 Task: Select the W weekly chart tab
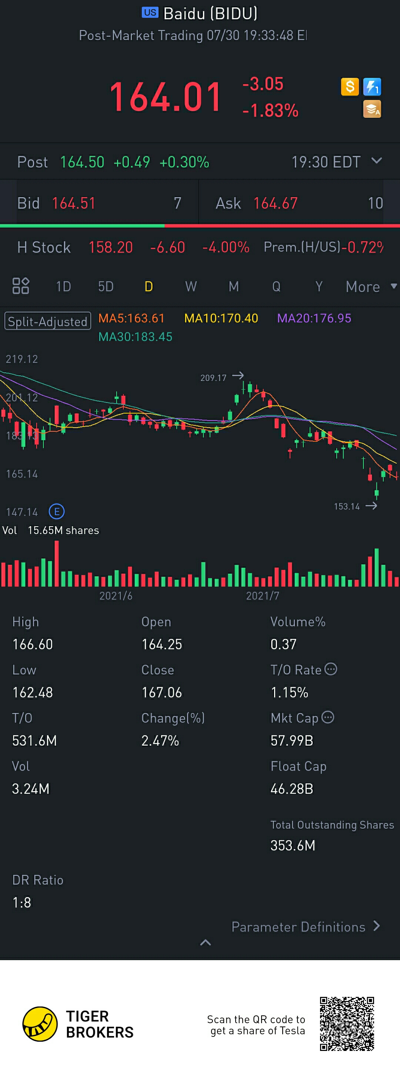click(x=191, y=287)
